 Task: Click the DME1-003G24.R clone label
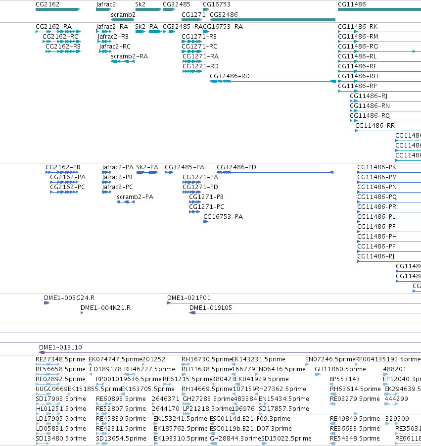click(x=69, y=298)
